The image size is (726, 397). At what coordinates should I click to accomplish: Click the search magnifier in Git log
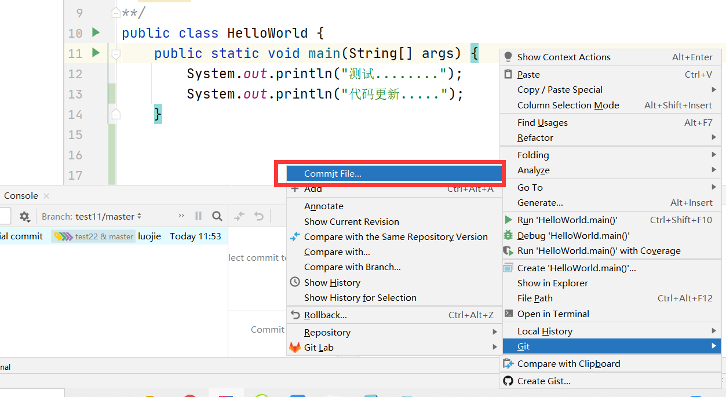click(x=217, y=216)
